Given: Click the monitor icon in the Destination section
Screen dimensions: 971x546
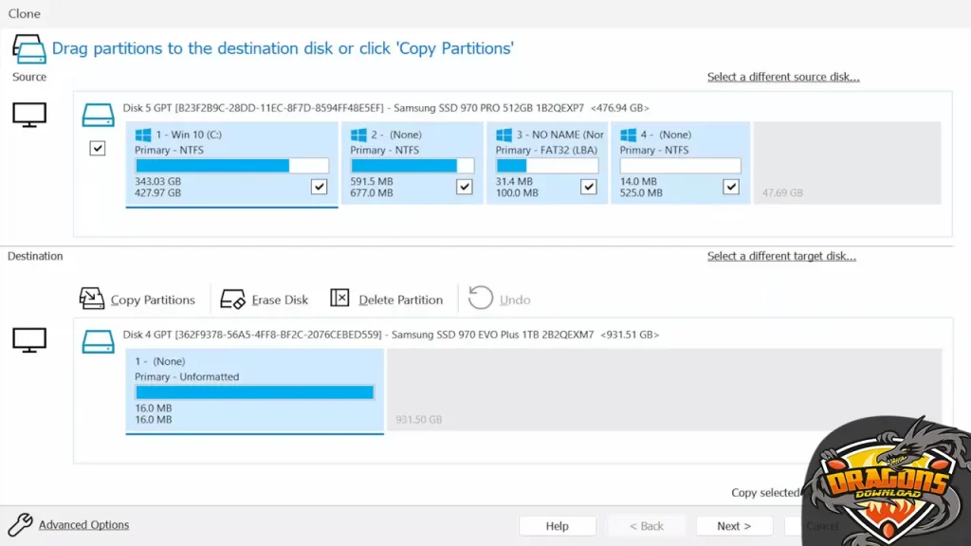Looking at the screenshot, I should pos(28,337).
